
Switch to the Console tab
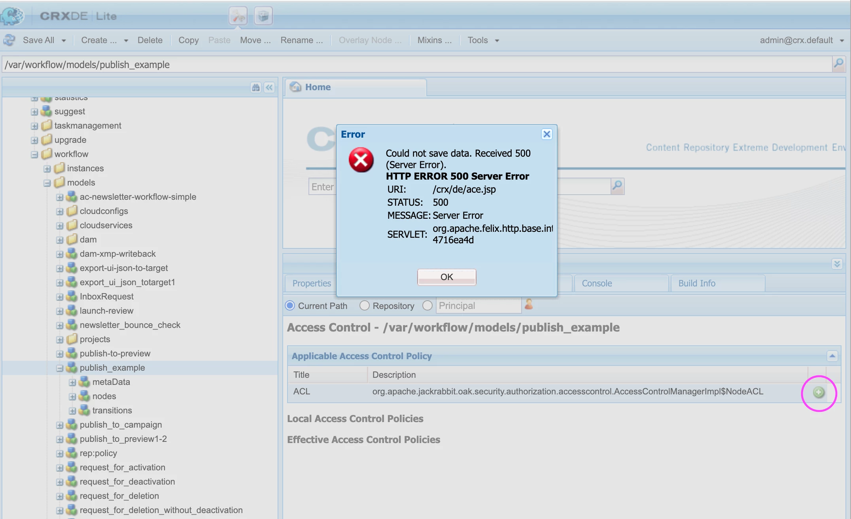pos(596,283)
